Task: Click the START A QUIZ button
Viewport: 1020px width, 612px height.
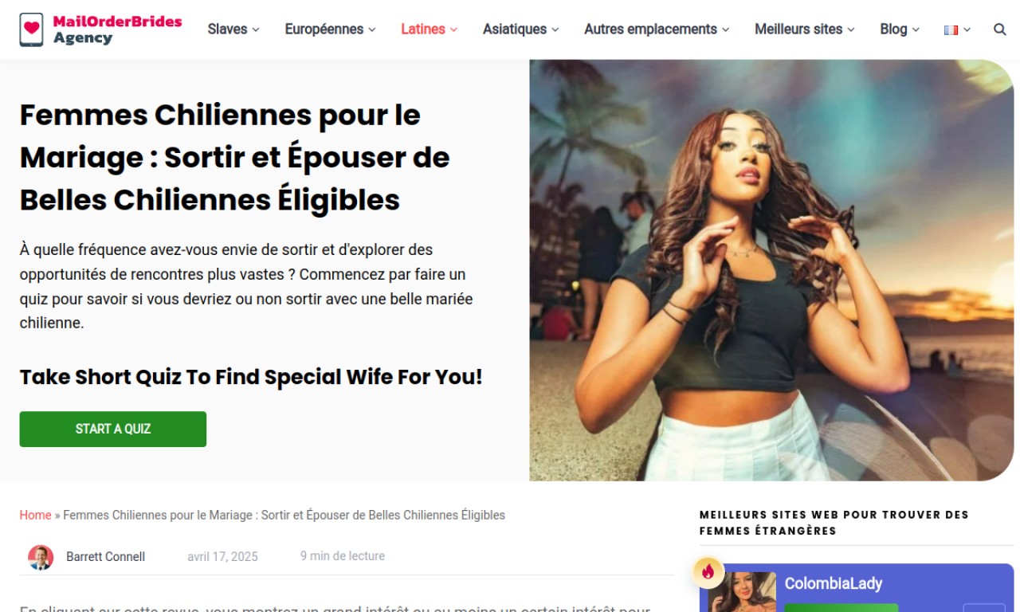Action: (113, 429)
